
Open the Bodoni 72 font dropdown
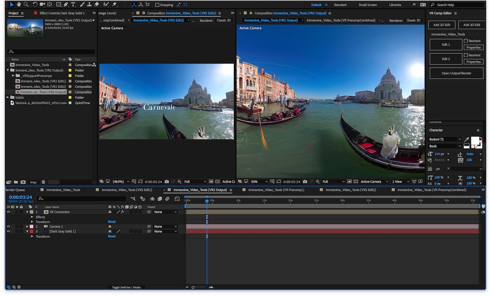(459, 139)
